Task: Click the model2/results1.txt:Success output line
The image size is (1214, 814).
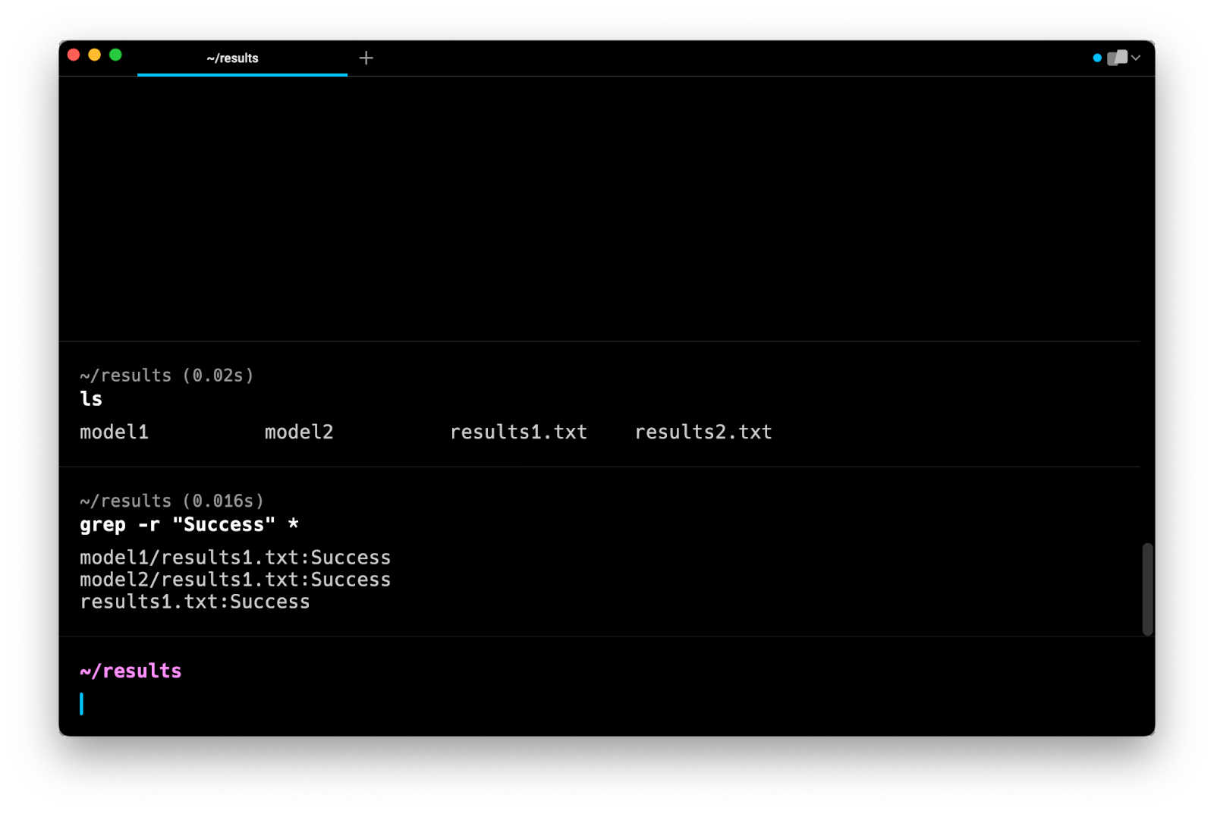Action: (x=235, y=580)
